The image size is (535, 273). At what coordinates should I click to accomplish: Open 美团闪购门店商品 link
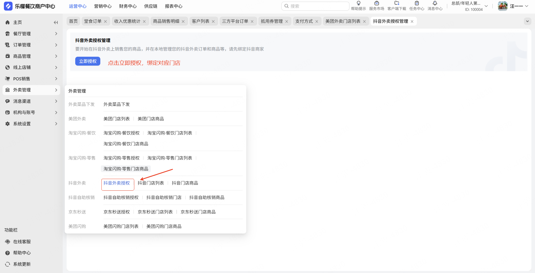click(164, 227)
